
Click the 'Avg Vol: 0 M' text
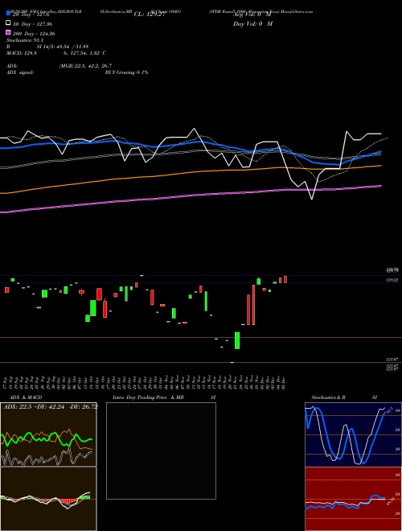252,14
